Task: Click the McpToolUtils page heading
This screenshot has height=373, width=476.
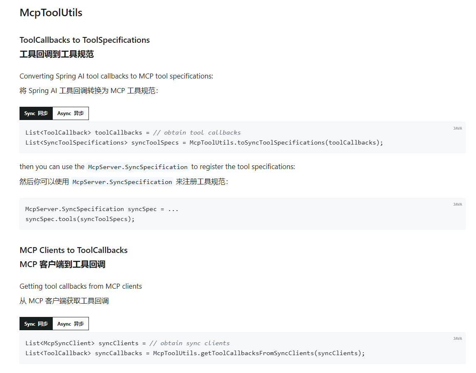Action: pos(51,12)
